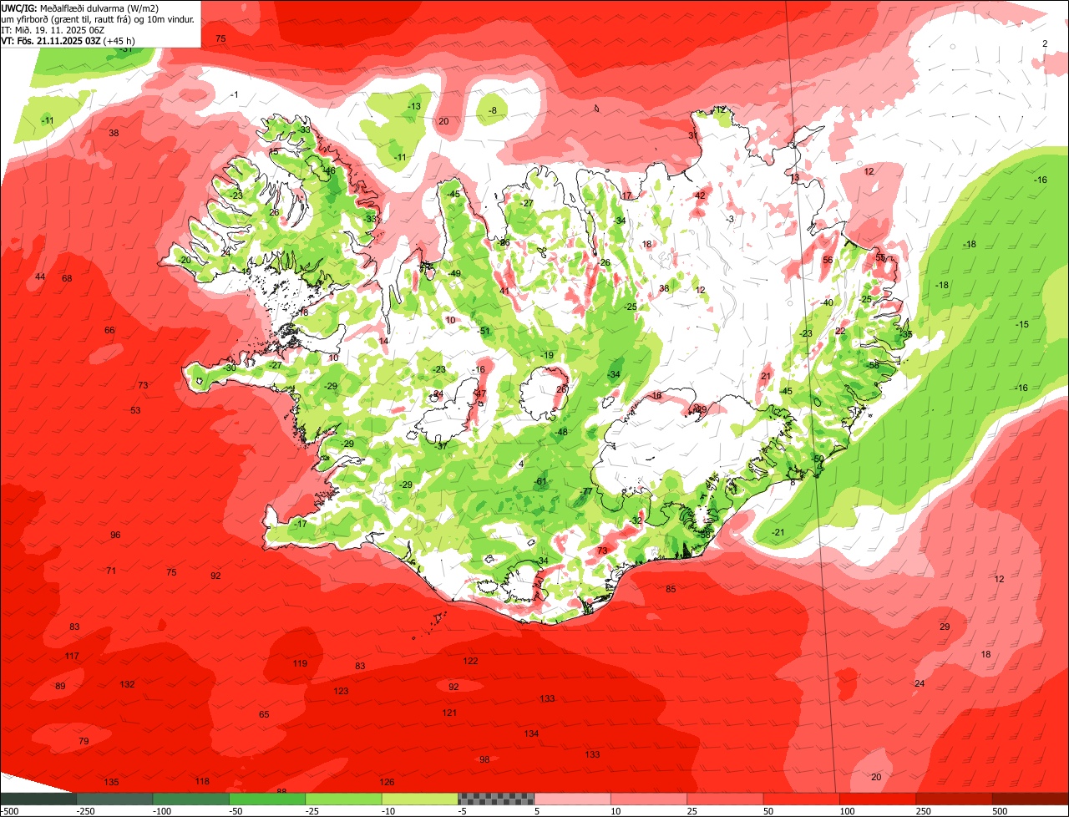The image size is (1069, 817).
Task: Click the map value 79 in the southwest ocean
Action: coord(84,741)
